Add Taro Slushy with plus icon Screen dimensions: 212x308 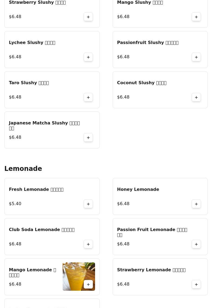coord(88,97)
